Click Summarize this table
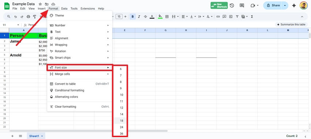 pyautogui.click(x=291, y=24)
